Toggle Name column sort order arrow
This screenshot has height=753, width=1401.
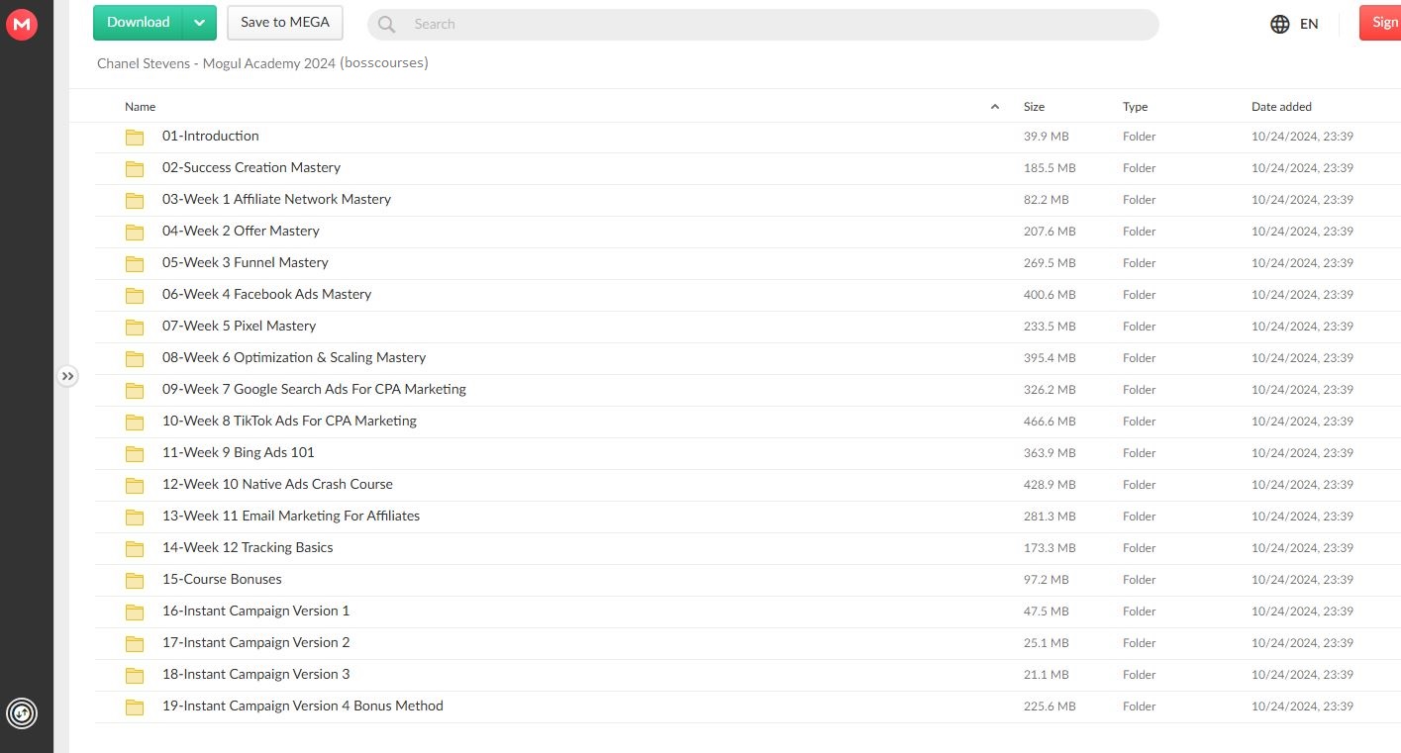pos(994,107)
